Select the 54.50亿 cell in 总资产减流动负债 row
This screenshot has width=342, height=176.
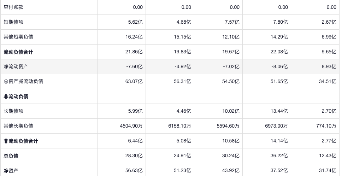[232, 81]
